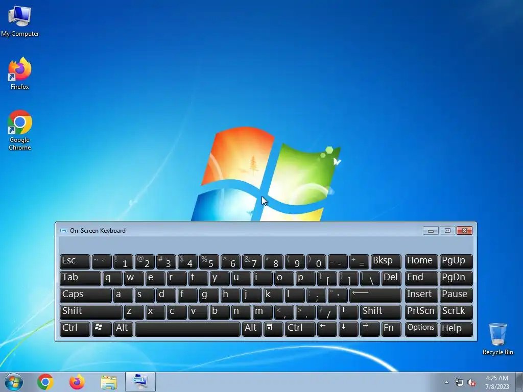Click the backslash key
The image size is (523, 392).
[x=370, y=279]
